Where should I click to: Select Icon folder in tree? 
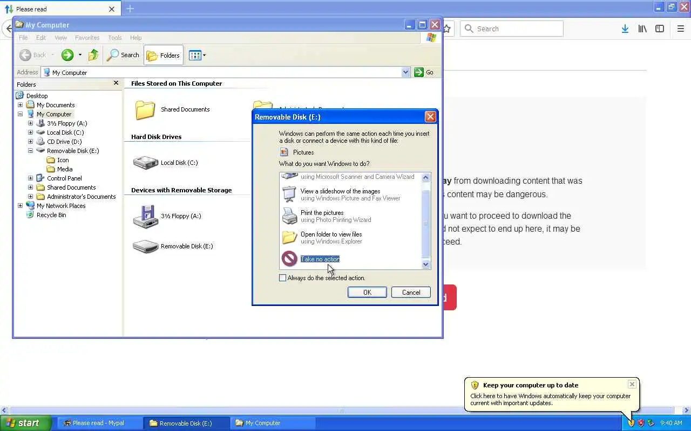[63, 160]
